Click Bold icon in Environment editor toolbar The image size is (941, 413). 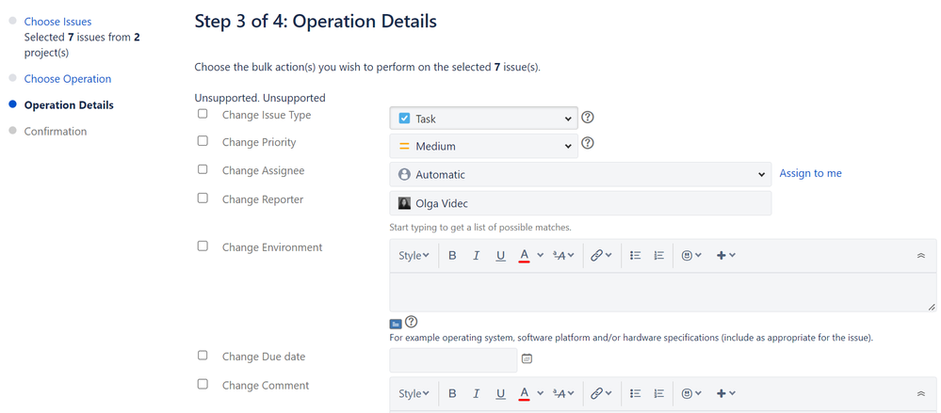[x=452, y=255]
